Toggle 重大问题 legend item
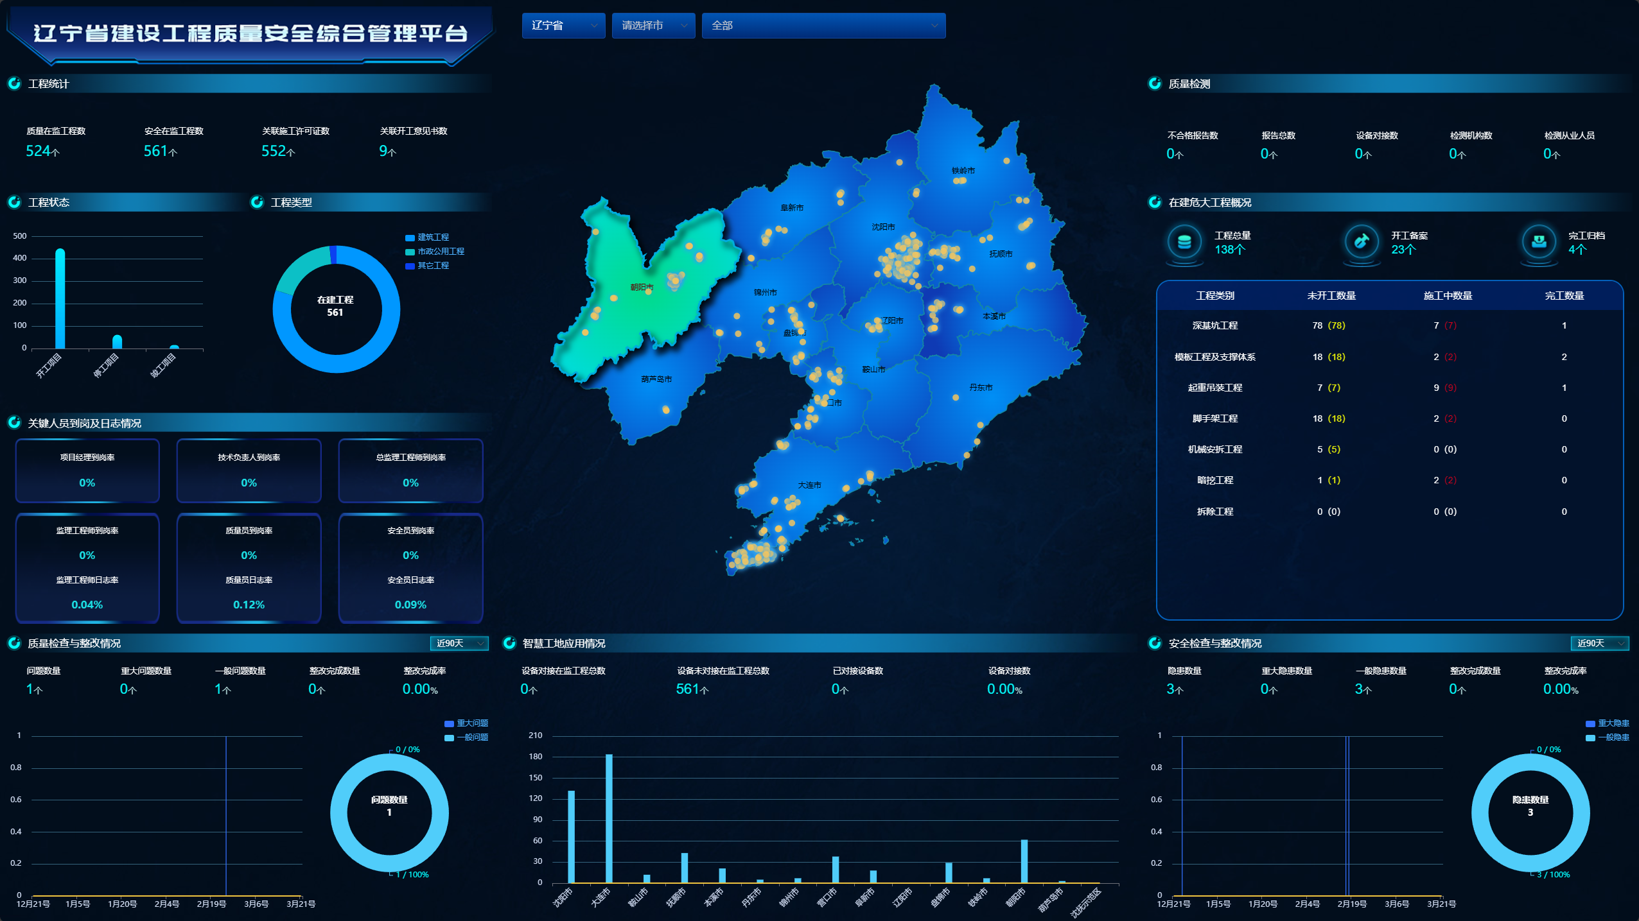1639x921 pixels. [466, 723]
